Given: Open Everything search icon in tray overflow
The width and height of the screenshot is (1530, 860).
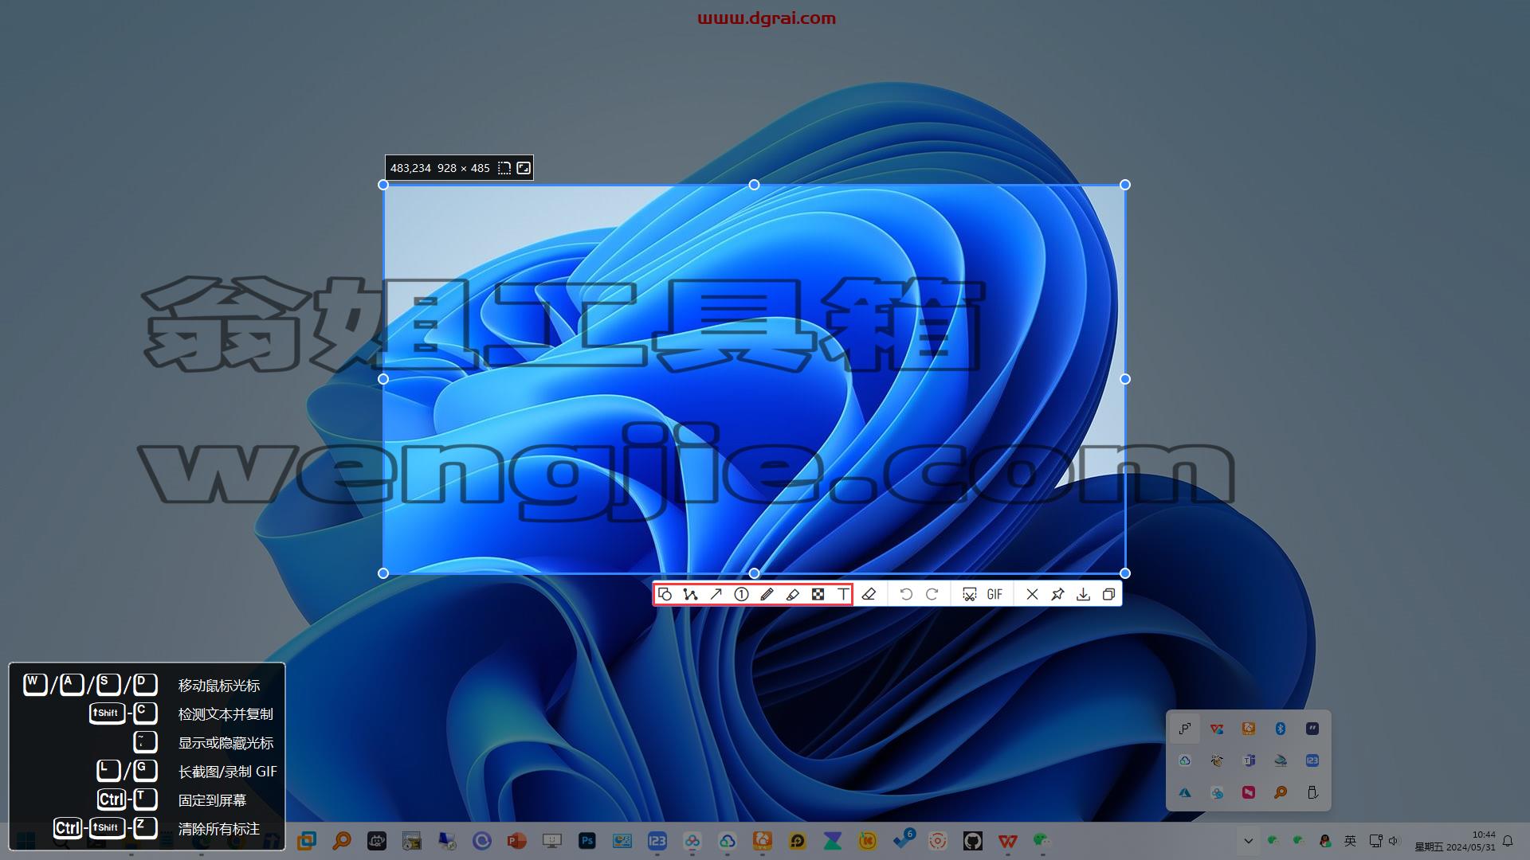Looking at the screenshot, I should [1281, 792].
